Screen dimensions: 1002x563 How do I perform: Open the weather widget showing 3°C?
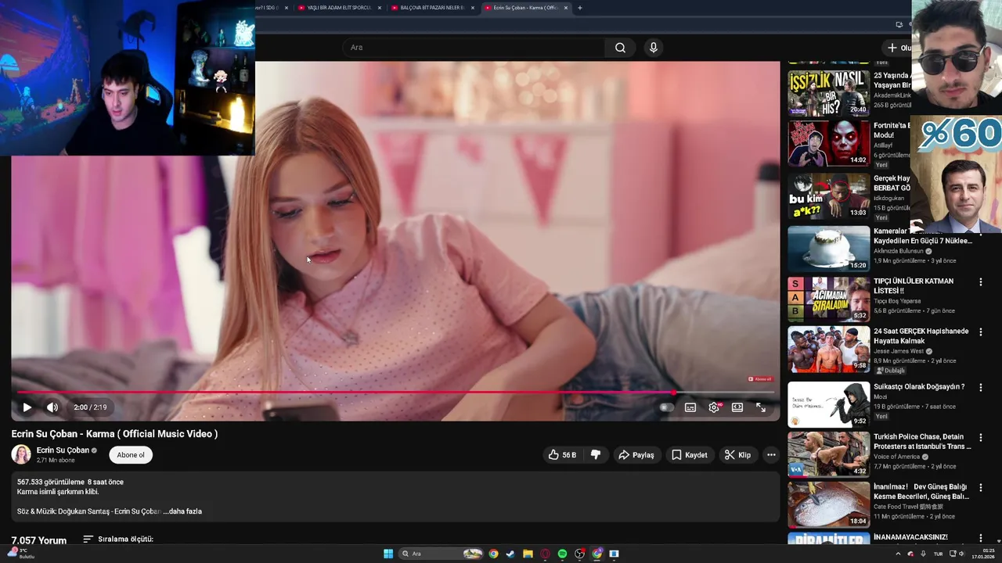20,554
